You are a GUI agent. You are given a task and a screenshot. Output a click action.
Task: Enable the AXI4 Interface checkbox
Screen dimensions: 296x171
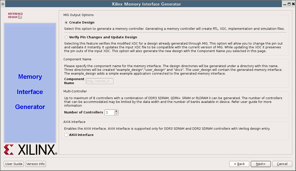click(66, 135)
